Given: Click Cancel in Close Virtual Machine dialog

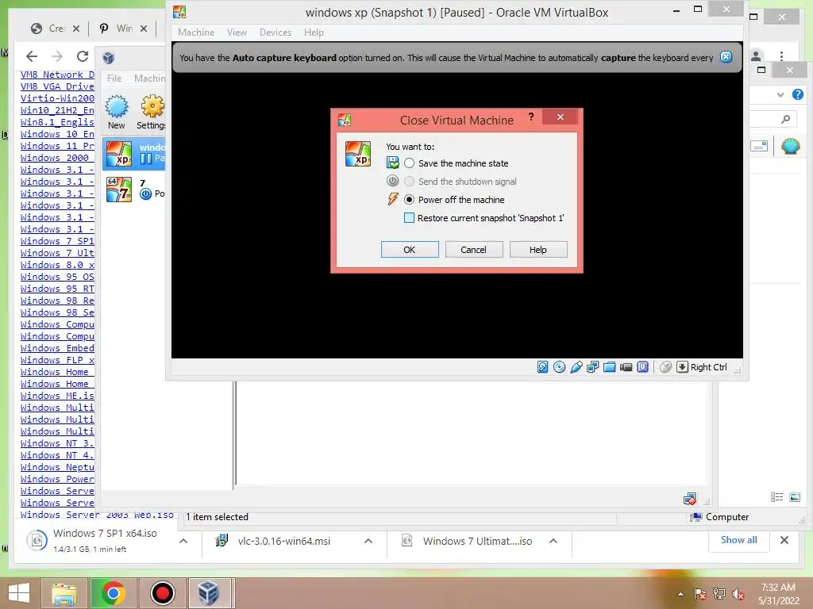Looking at the screenshot, I should 473,250.
